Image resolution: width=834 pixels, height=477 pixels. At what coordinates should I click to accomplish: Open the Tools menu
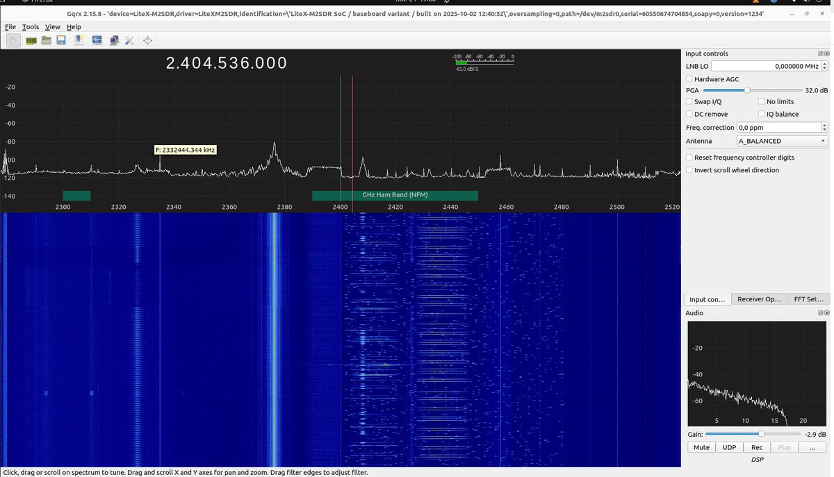coord(31,27)
